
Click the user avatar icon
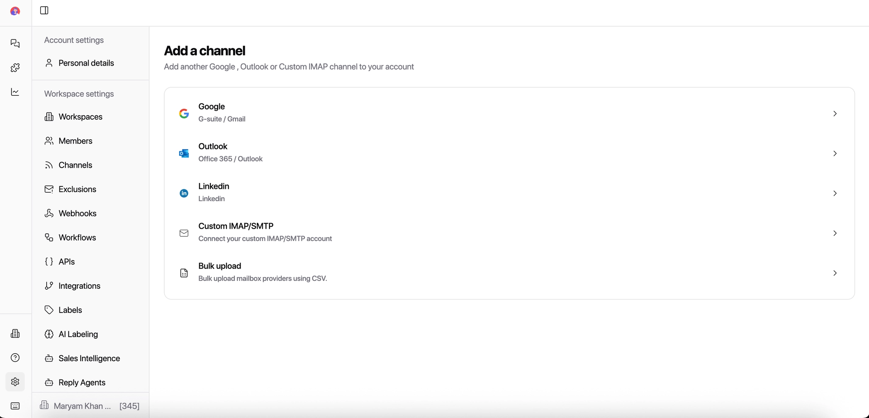[15, 11]
